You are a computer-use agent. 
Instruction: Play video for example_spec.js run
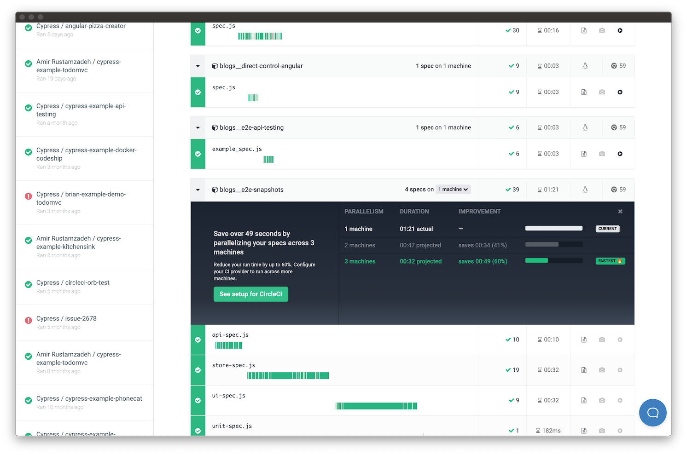click(x=620, y=154)
